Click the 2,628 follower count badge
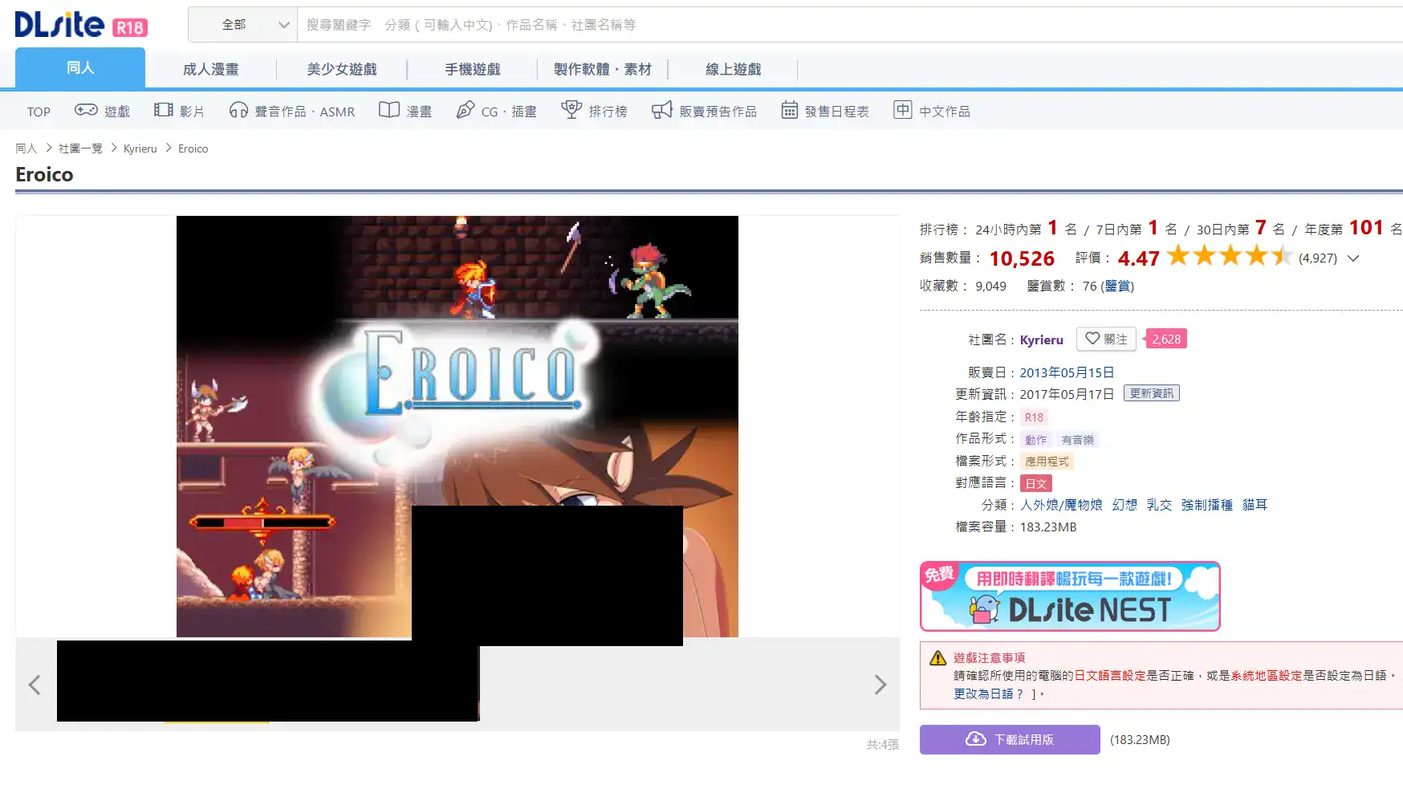This screenshot has width=1403, height=789. click(x=1166, y=339)
